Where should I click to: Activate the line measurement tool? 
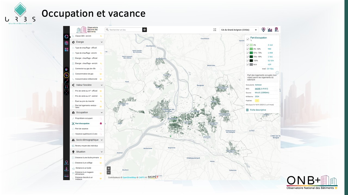(66, 81)
